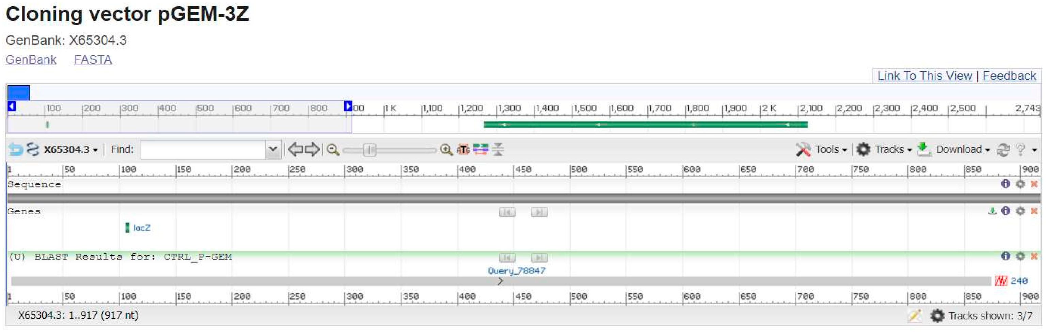The image size is (1046, 332).
Task: Jump to next feature in BLAST track
Action: 539,258
